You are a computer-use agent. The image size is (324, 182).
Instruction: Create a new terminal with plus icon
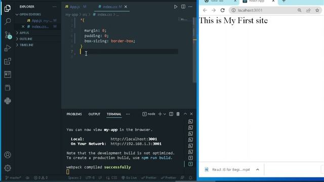160,114
